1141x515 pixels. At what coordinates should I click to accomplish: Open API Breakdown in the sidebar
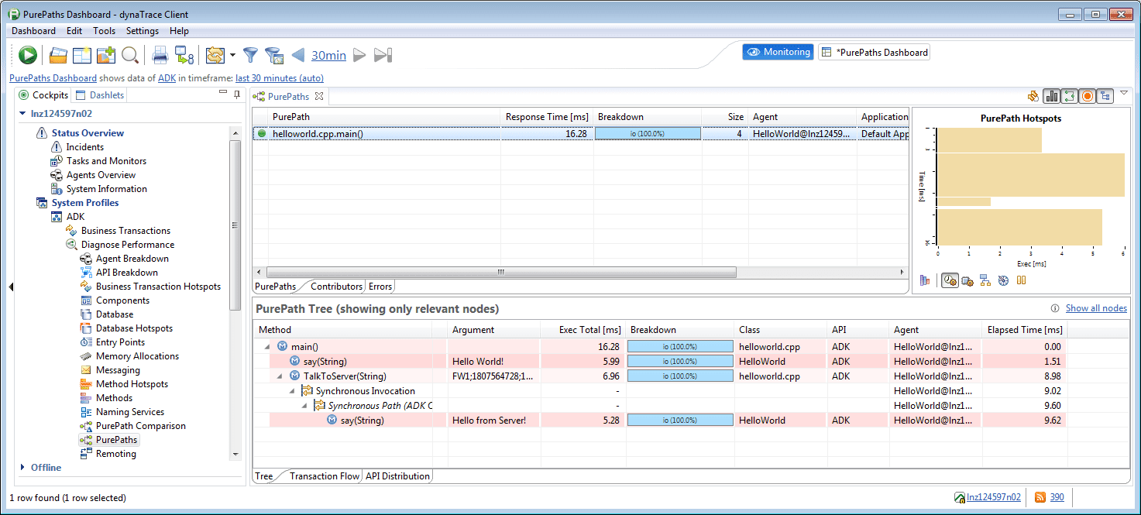(x=126, y=273)
